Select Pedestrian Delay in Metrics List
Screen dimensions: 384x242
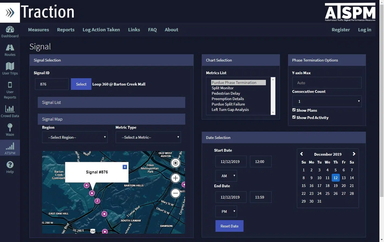pos(238,93)
